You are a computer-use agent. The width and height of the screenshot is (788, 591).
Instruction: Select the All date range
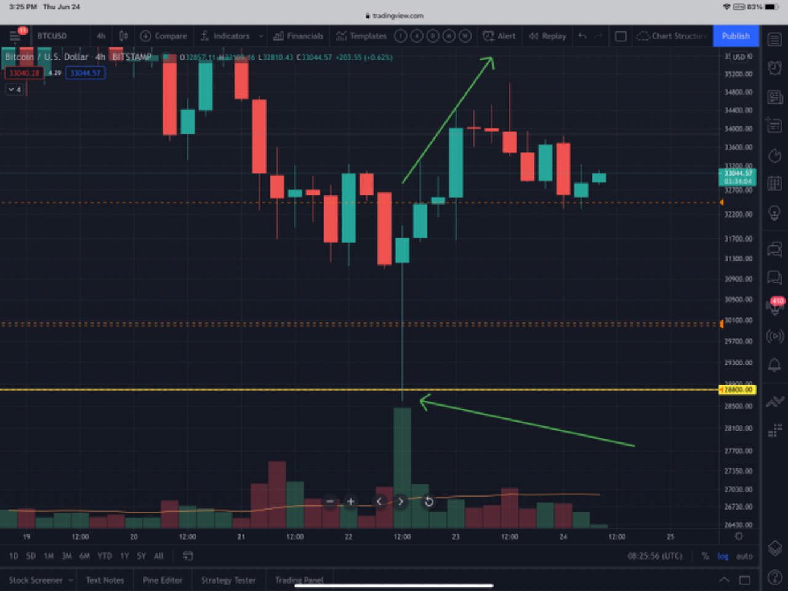click(158, 556)
